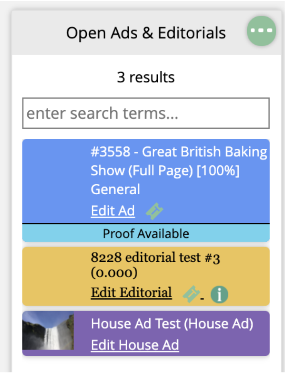Click the blank thumbnail area of blue ad card
289x378 pixels.
[x=56, y=181]
